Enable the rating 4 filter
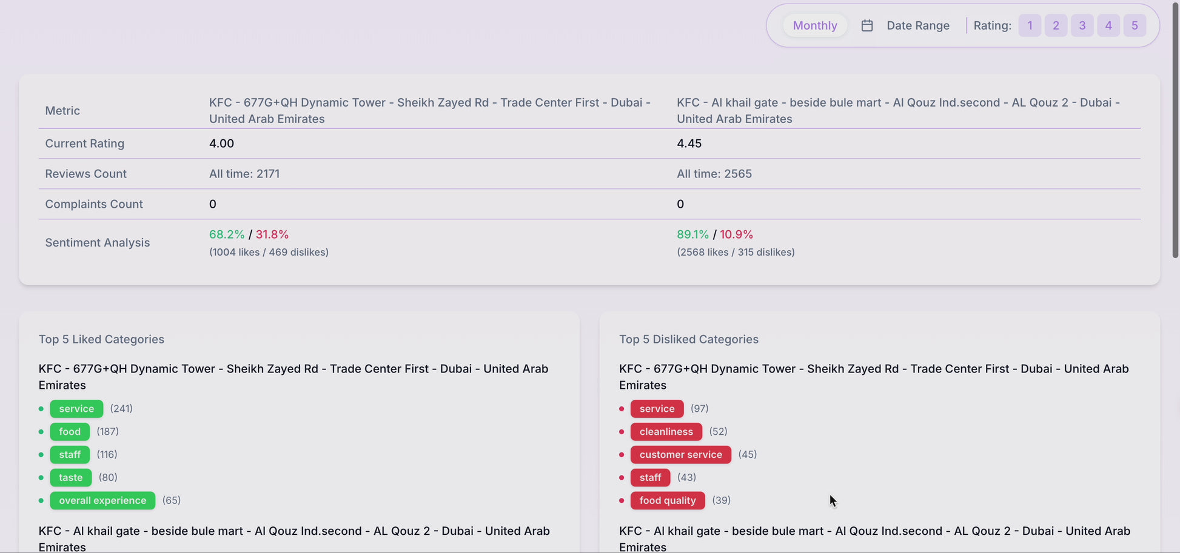Viewport: 1180px width, 553px height. click(x=1108, y=25)
